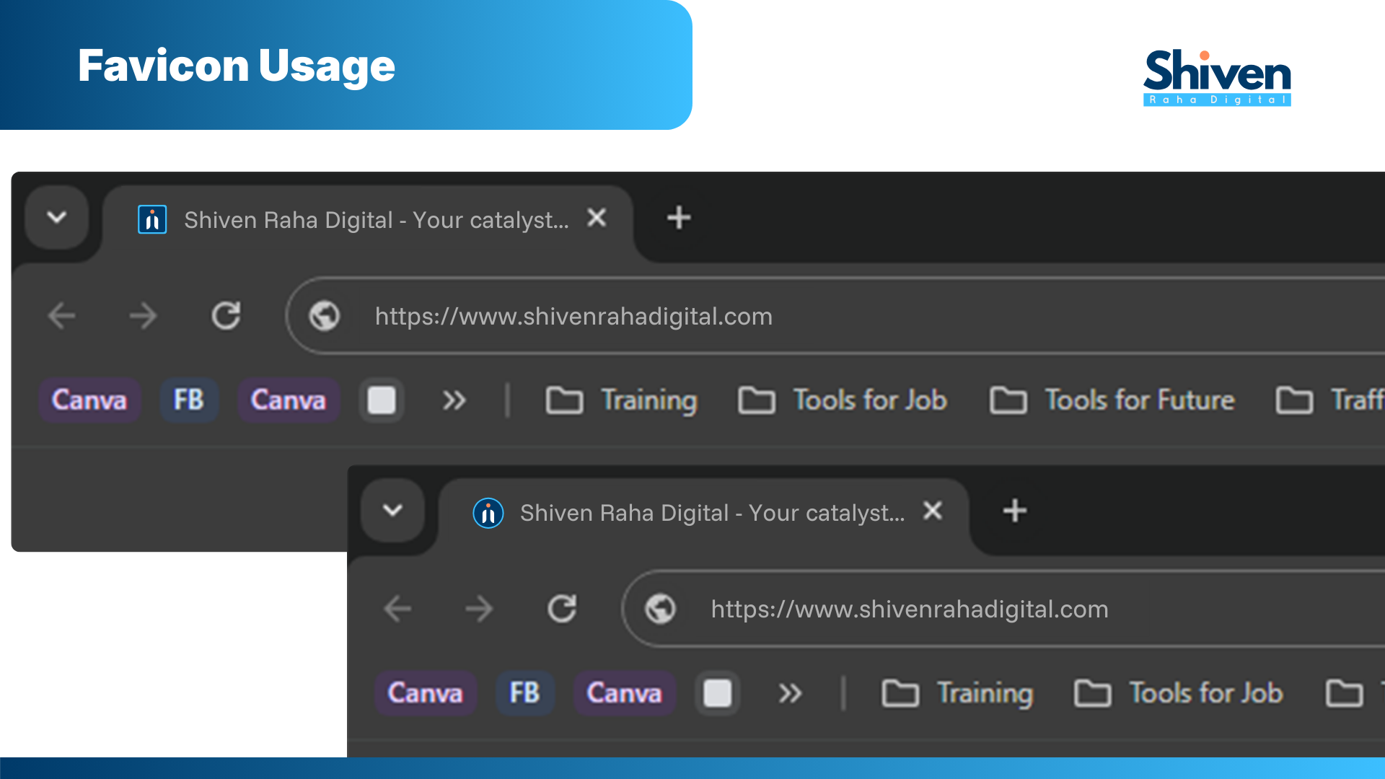The width and height of the screenshot is (1385, 779).
Task: Click globe site info icon in upper browser
Action: point(325,316)
